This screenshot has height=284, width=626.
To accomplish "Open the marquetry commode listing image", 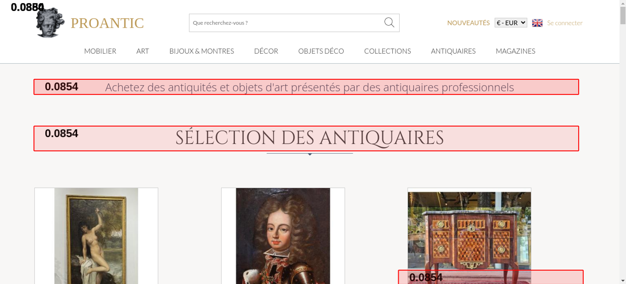I will tap(469, 230).
